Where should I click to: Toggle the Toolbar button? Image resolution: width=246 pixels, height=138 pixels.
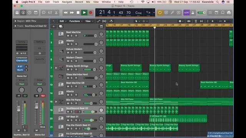tap(36, 13)
